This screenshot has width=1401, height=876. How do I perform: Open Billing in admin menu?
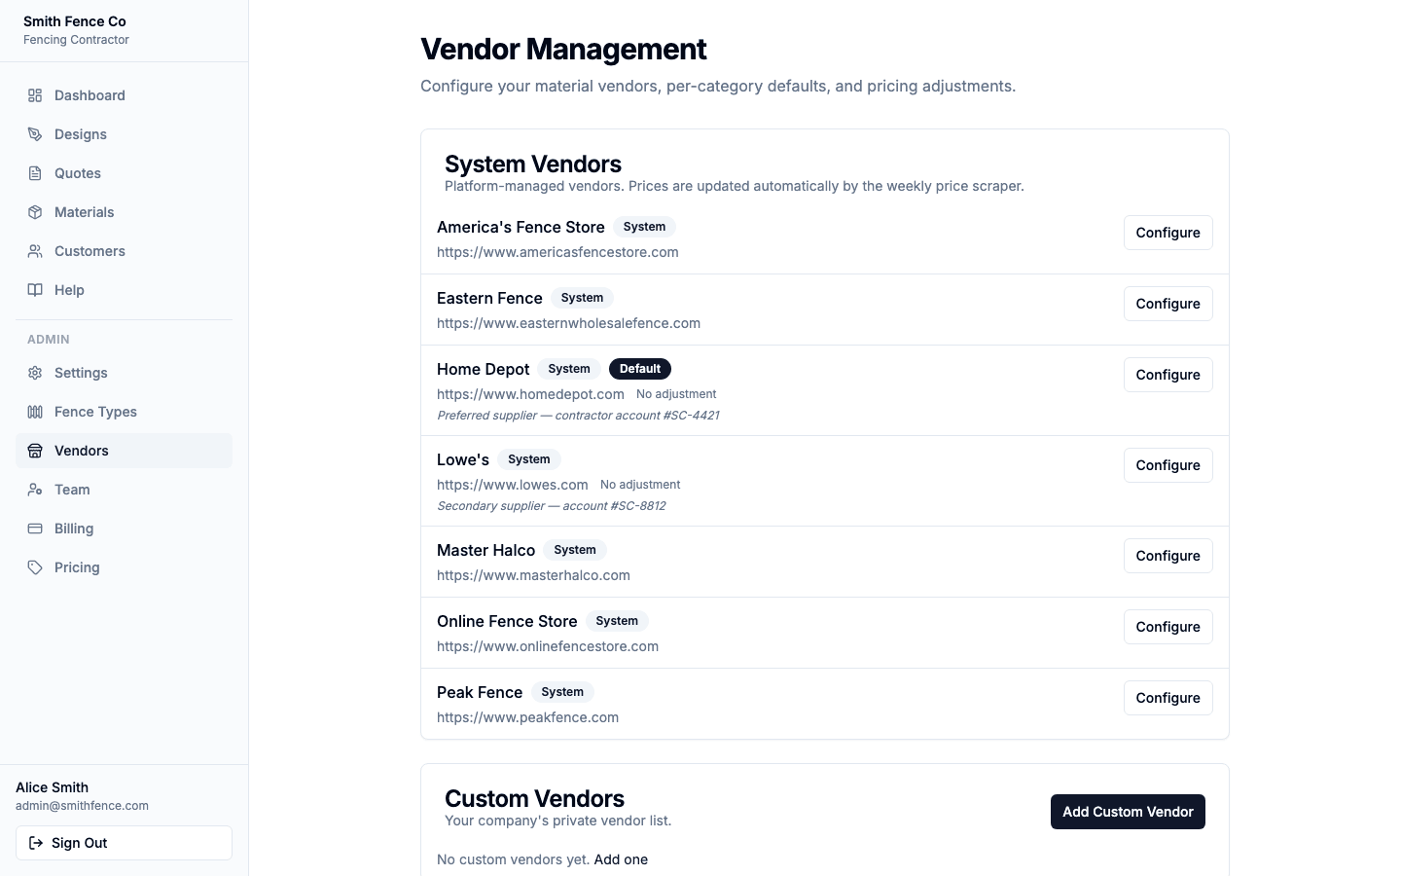[x=124, y=529]
